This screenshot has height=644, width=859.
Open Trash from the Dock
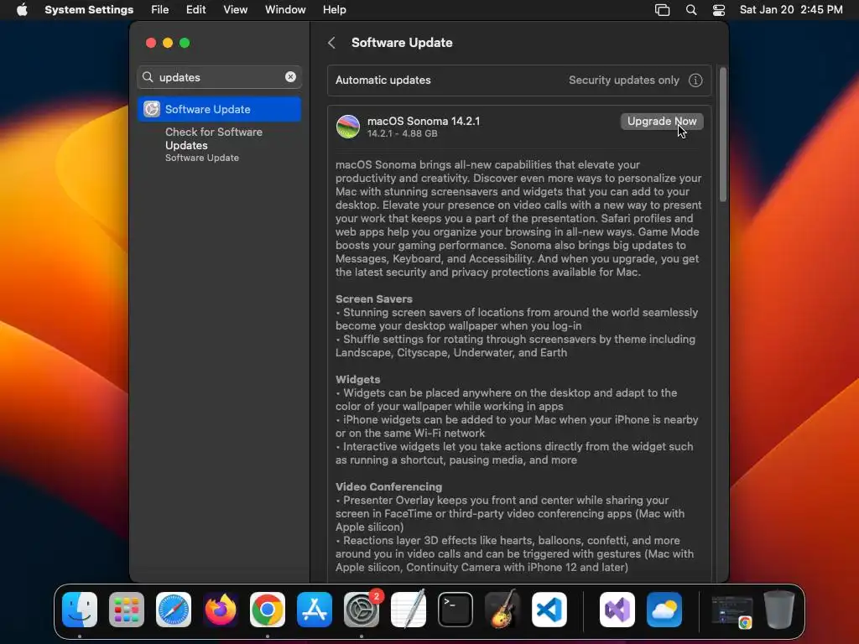click(779, 610)
